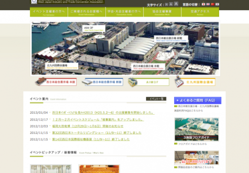Viewport: 249px width, 173px height.
Task: Switch language to Chinese flag
Action: 213,4
